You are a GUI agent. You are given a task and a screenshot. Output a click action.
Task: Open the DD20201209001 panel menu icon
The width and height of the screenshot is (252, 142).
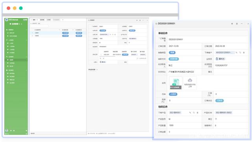237,24
